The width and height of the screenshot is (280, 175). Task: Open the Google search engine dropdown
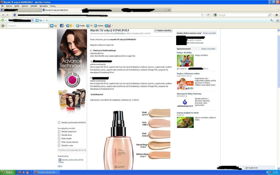(x=217, y=15)
